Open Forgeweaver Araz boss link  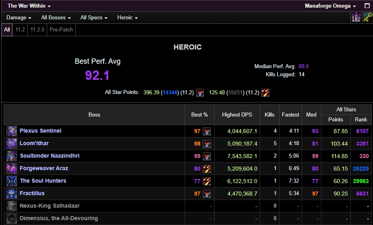click(44, 169)
